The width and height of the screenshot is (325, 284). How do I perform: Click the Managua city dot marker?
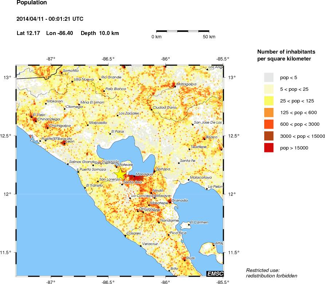134,176
